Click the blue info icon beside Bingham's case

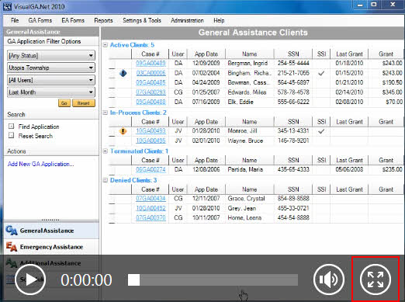[x=123, y=73]
